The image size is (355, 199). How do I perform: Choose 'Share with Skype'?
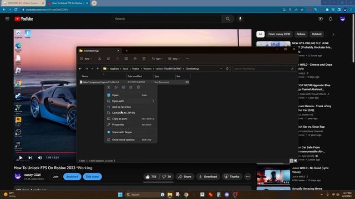(131, 132)
